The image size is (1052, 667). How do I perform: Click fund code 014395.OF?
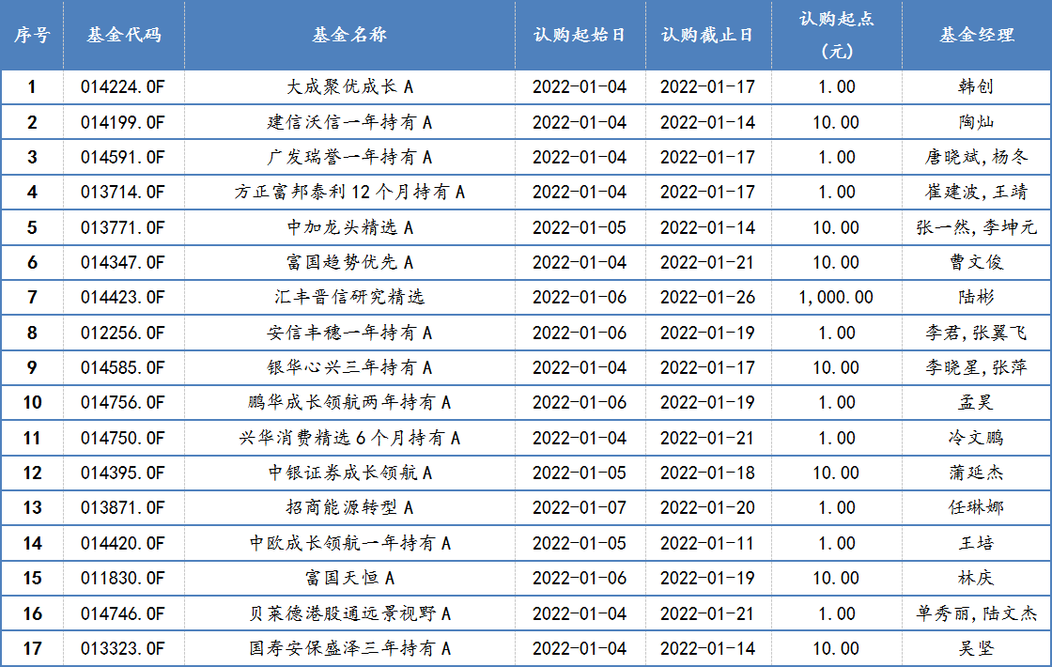point(123,473)
